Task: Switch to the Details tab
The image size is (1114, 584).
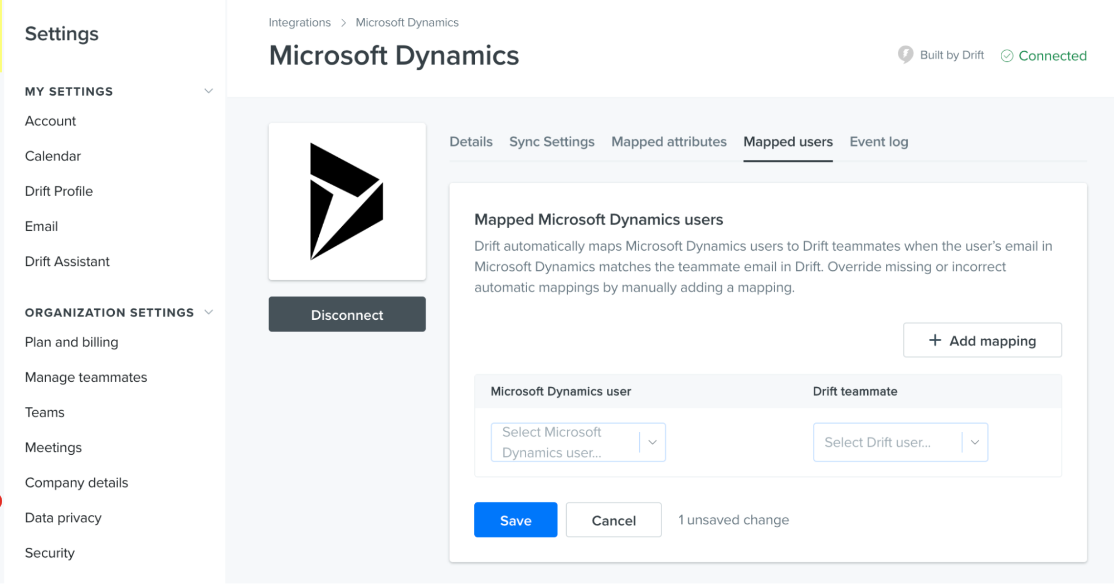Action: click(x=471, y=142)
